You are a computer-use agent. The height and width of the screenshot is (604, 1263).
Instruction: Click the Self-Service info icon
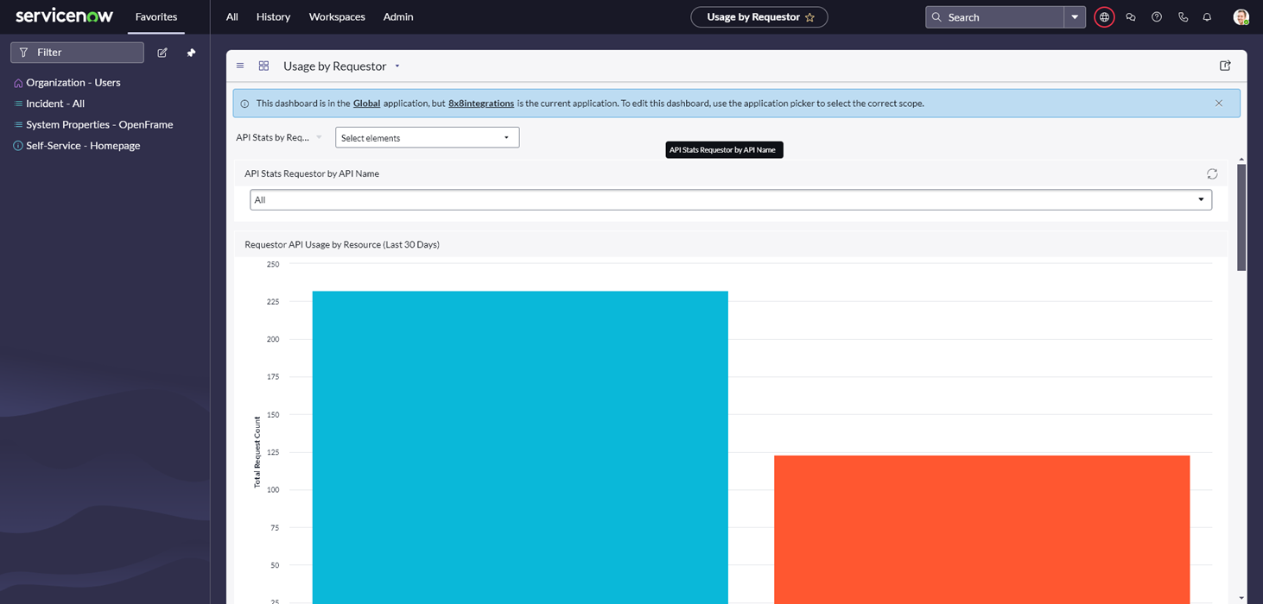(x=18, y=146)
